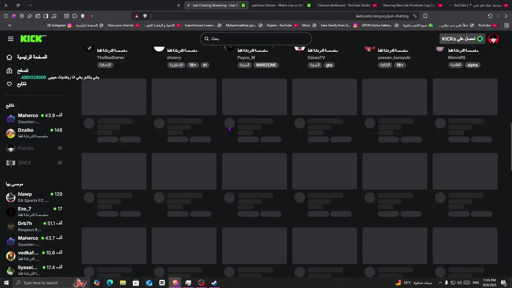Click the address bar URL kick.com/category/just-chatting
Viewport: 512px width, 288px height.
tap(382, 16)
